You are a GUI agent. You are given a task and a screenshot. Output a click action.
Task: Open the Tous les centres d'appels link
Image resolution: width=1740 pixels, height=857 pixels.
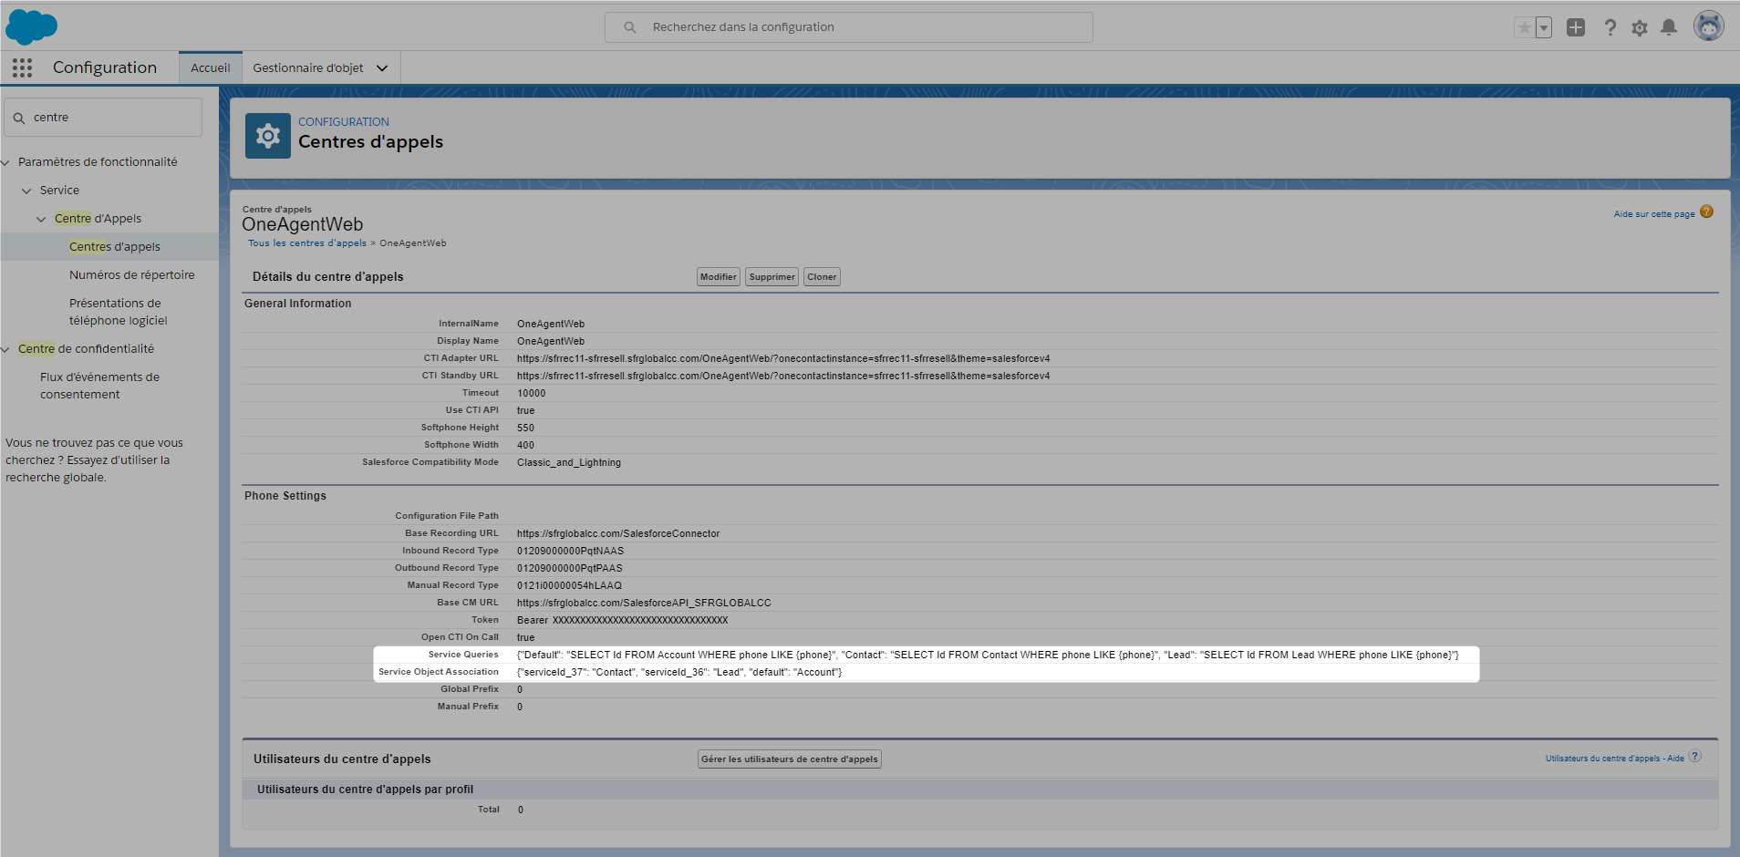point(307,243)
